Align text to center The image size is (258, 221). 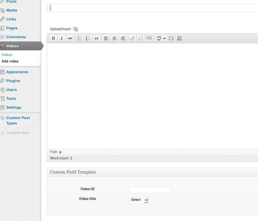[x=115, y=38]
